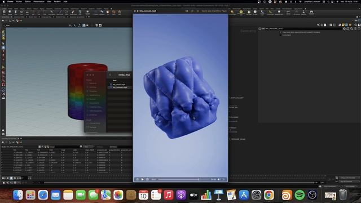
Task: Click current frame number field in playbar
Action: pos(24,178)
